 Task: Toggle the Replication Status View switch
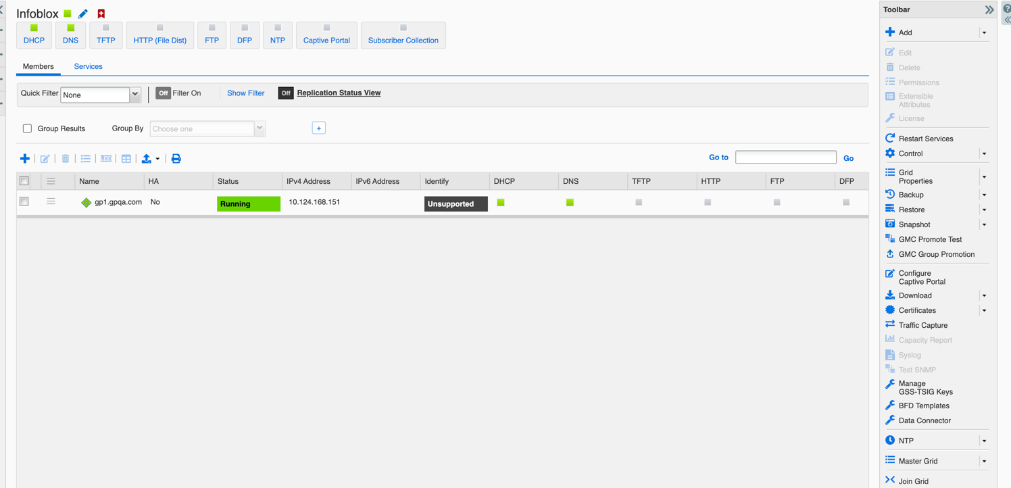coord(286,93)
